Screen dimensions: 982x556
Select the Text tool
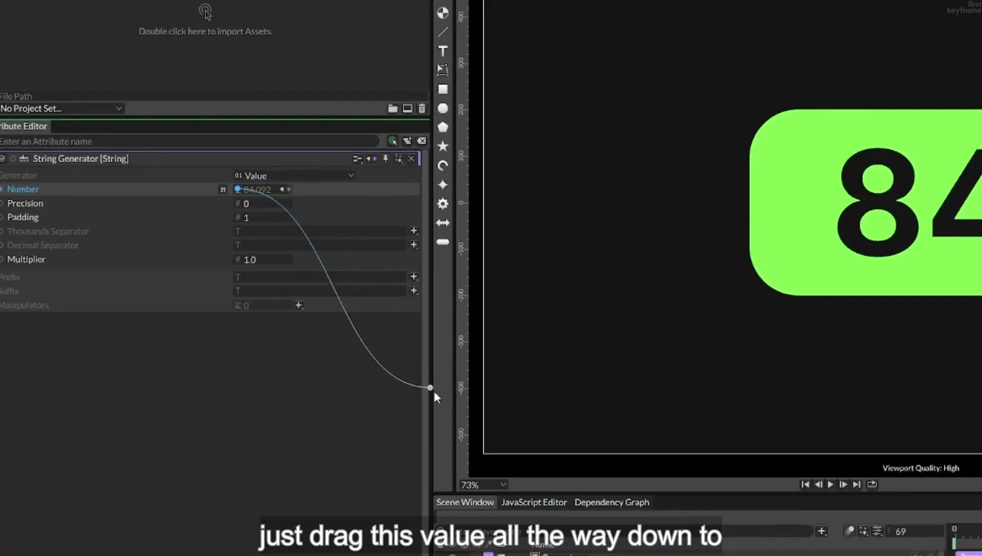click(x=443, y=51)
